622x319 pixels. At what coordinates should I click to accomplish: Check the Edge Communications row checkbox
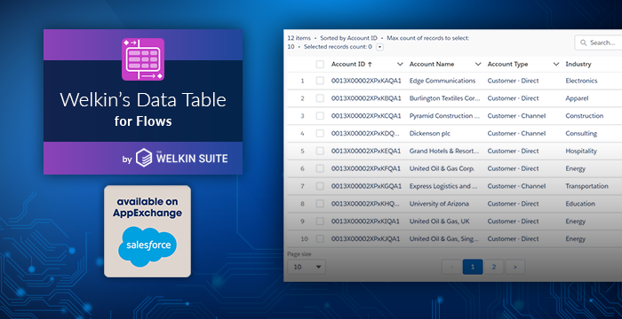click(x=320, y=81)
